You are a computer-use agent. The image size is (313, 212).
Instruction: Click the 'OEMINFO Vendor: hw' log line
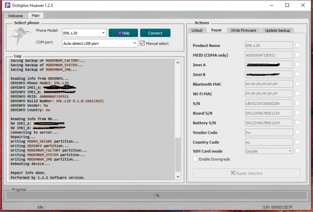29,105
